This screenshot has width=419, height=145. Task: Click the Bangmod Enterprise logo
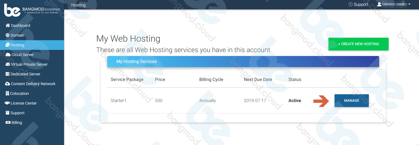32,10
